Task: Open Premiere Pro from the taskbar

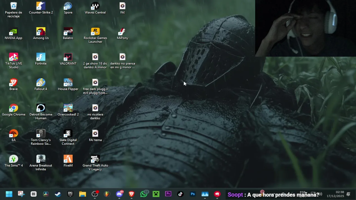Action: [x=168, y=194]
